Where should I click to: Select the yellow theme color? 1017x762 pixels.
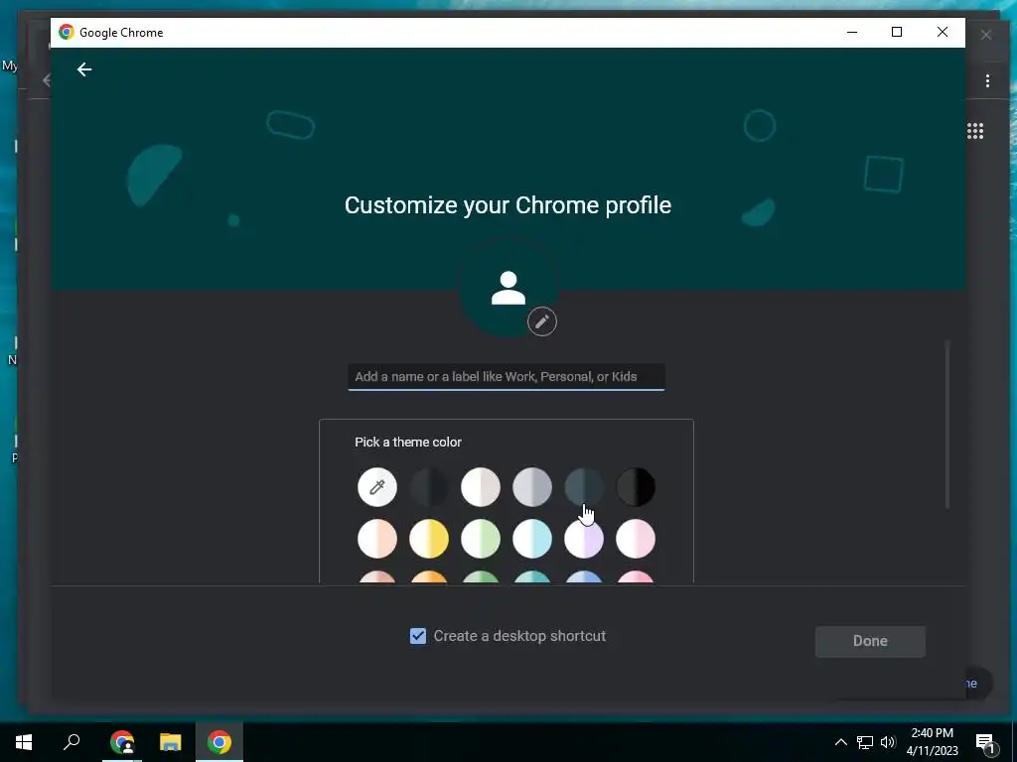[429, 539]
